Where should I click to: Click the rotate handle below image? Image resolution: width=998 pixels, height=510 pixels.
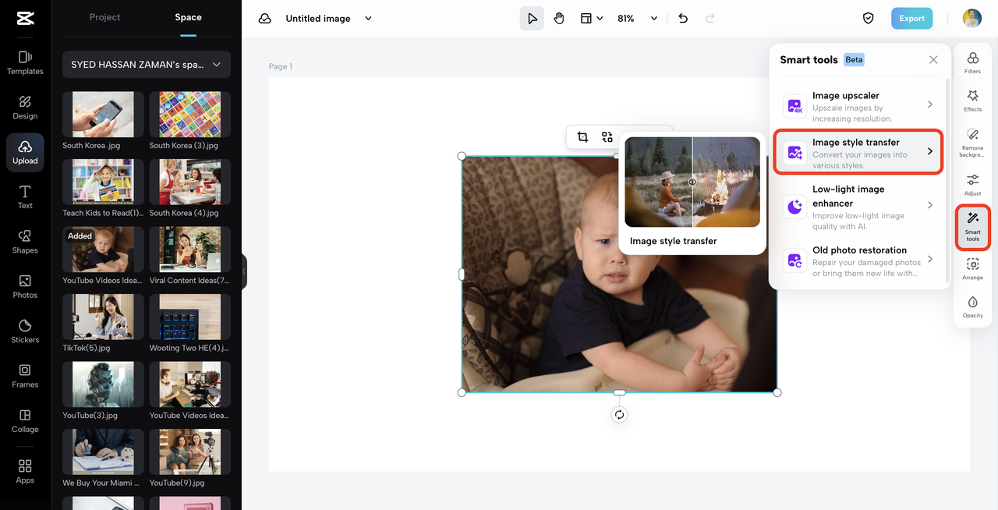pyautogui.click(x=619, y=415)
